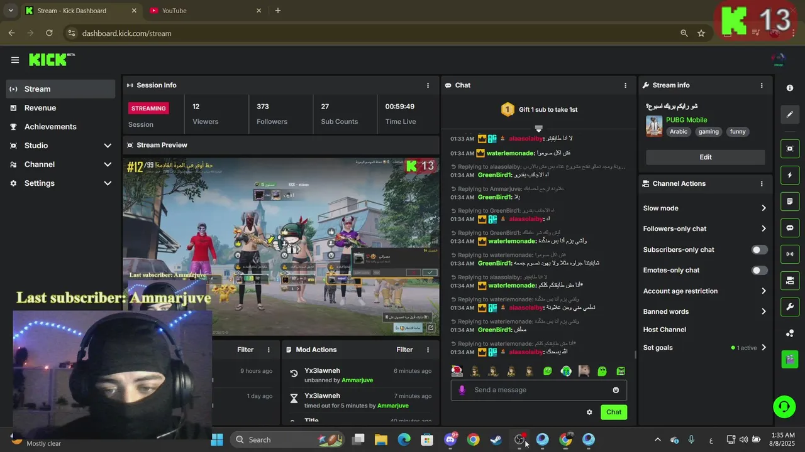The image size is (805, 452).
Task: Click the focus frame icon in right sidebar
Action: pos(790,149)
